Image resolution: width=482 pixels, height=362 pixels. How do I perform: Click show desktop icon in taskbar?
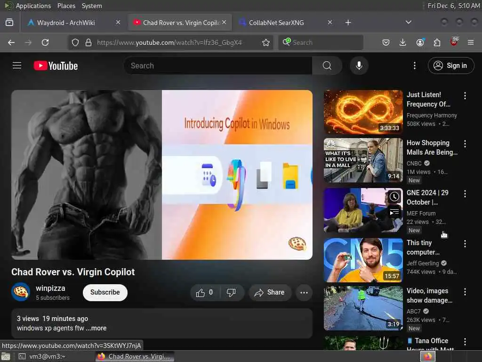coord(6,356)
